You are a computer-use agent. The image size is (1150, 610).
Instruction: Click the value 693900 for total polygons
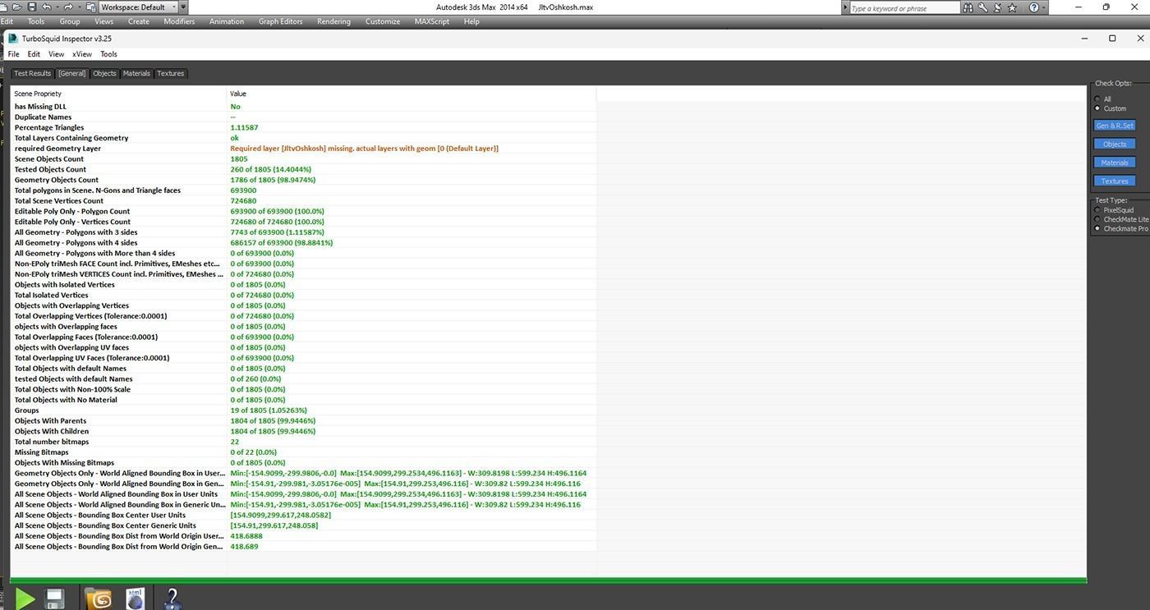(244, 190)
